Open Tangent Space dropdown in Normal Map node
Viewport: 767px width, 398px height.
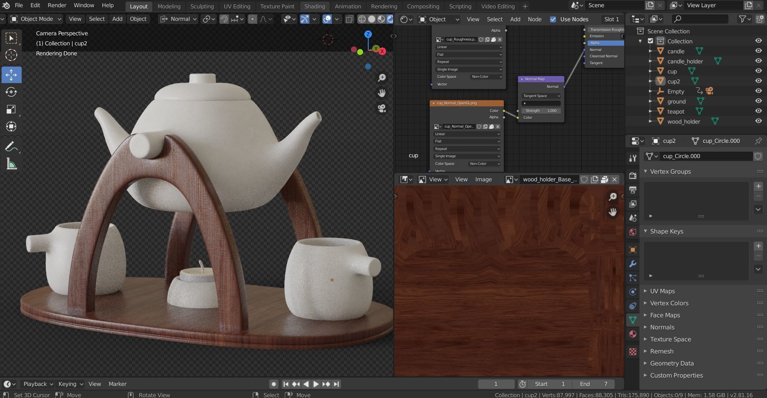(x=541, y=96)
